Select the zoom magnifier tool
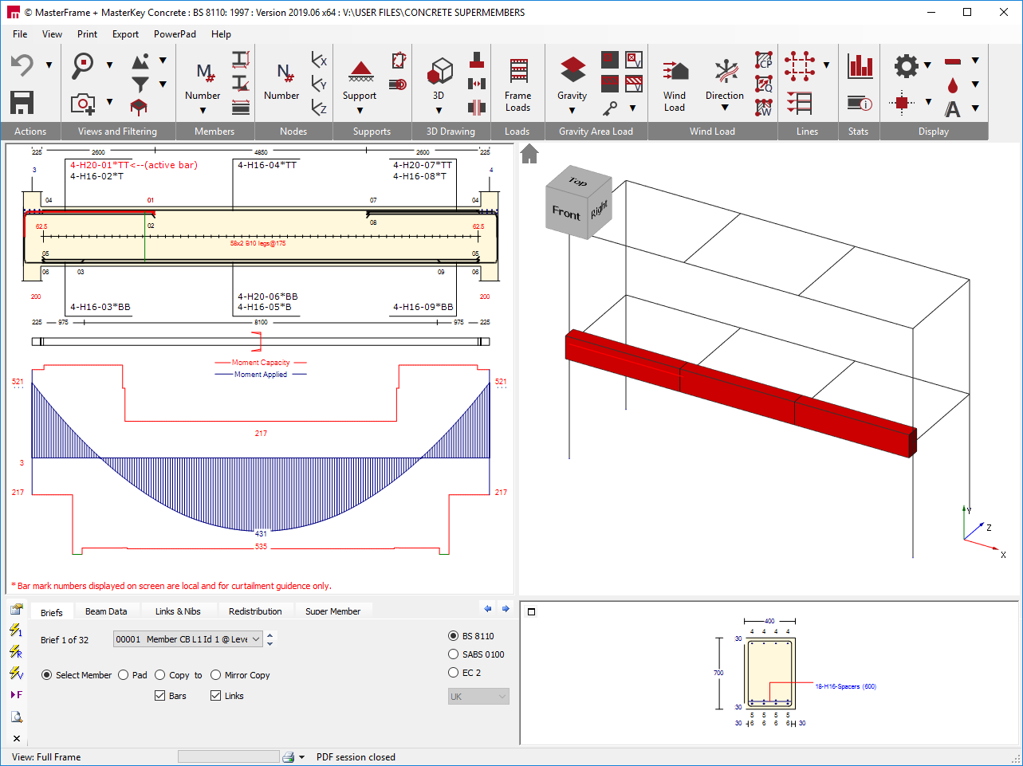Screen dimensions: 1023x766 (x=83, y=65)
